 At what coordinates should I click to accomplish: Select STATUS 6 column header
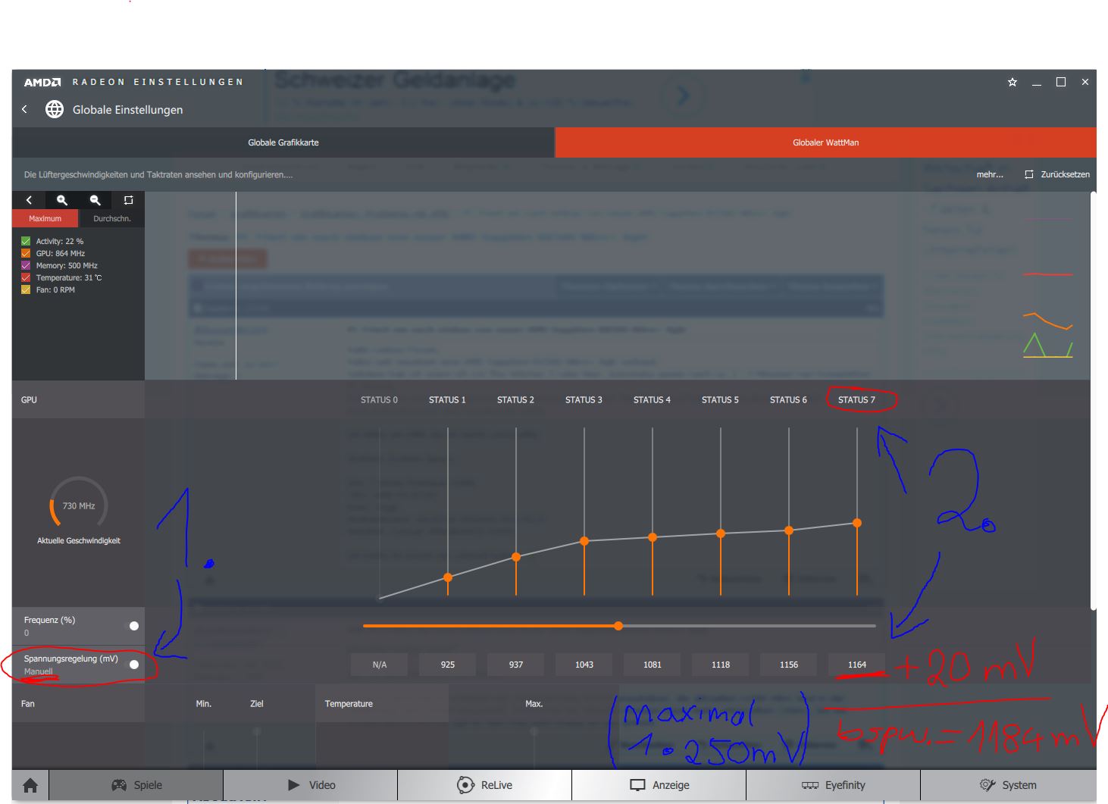coord(788,400)
